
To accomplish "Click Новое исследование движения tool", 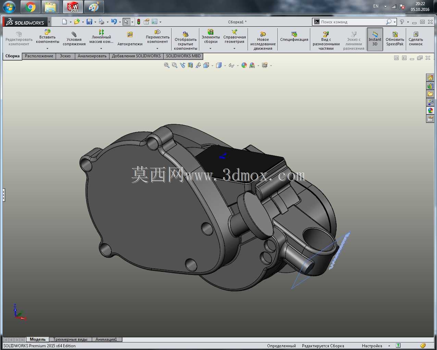I will tap(263, 41).
